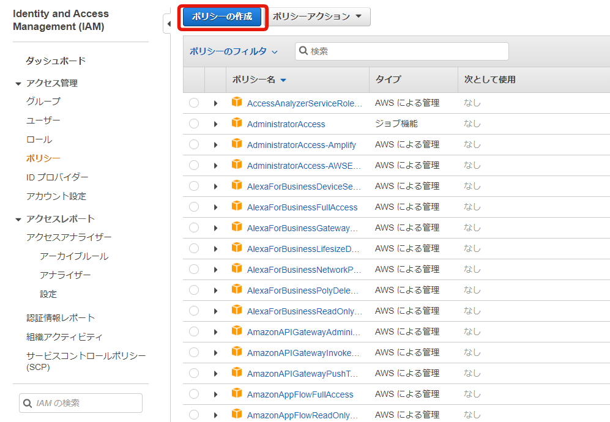This screenshot has width=610, height=422.
Task: Open ID プロバイダー in the sidebar
Action: point(57,177)
